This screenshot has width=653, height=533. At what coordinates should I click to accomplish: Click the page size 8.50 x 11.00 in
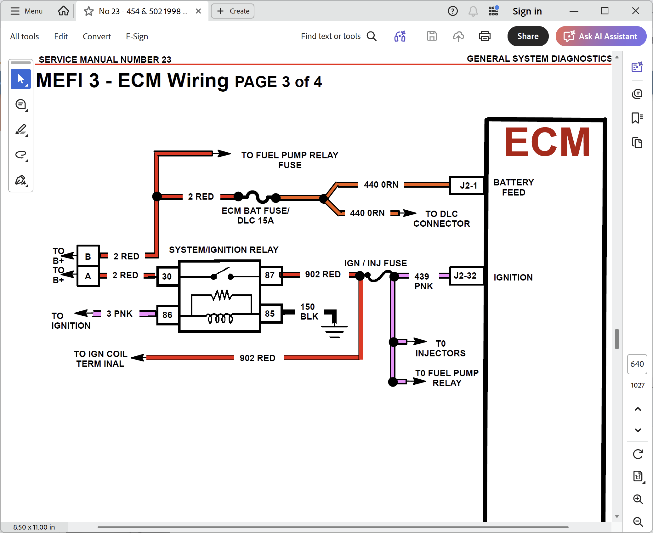pos(34,527)
